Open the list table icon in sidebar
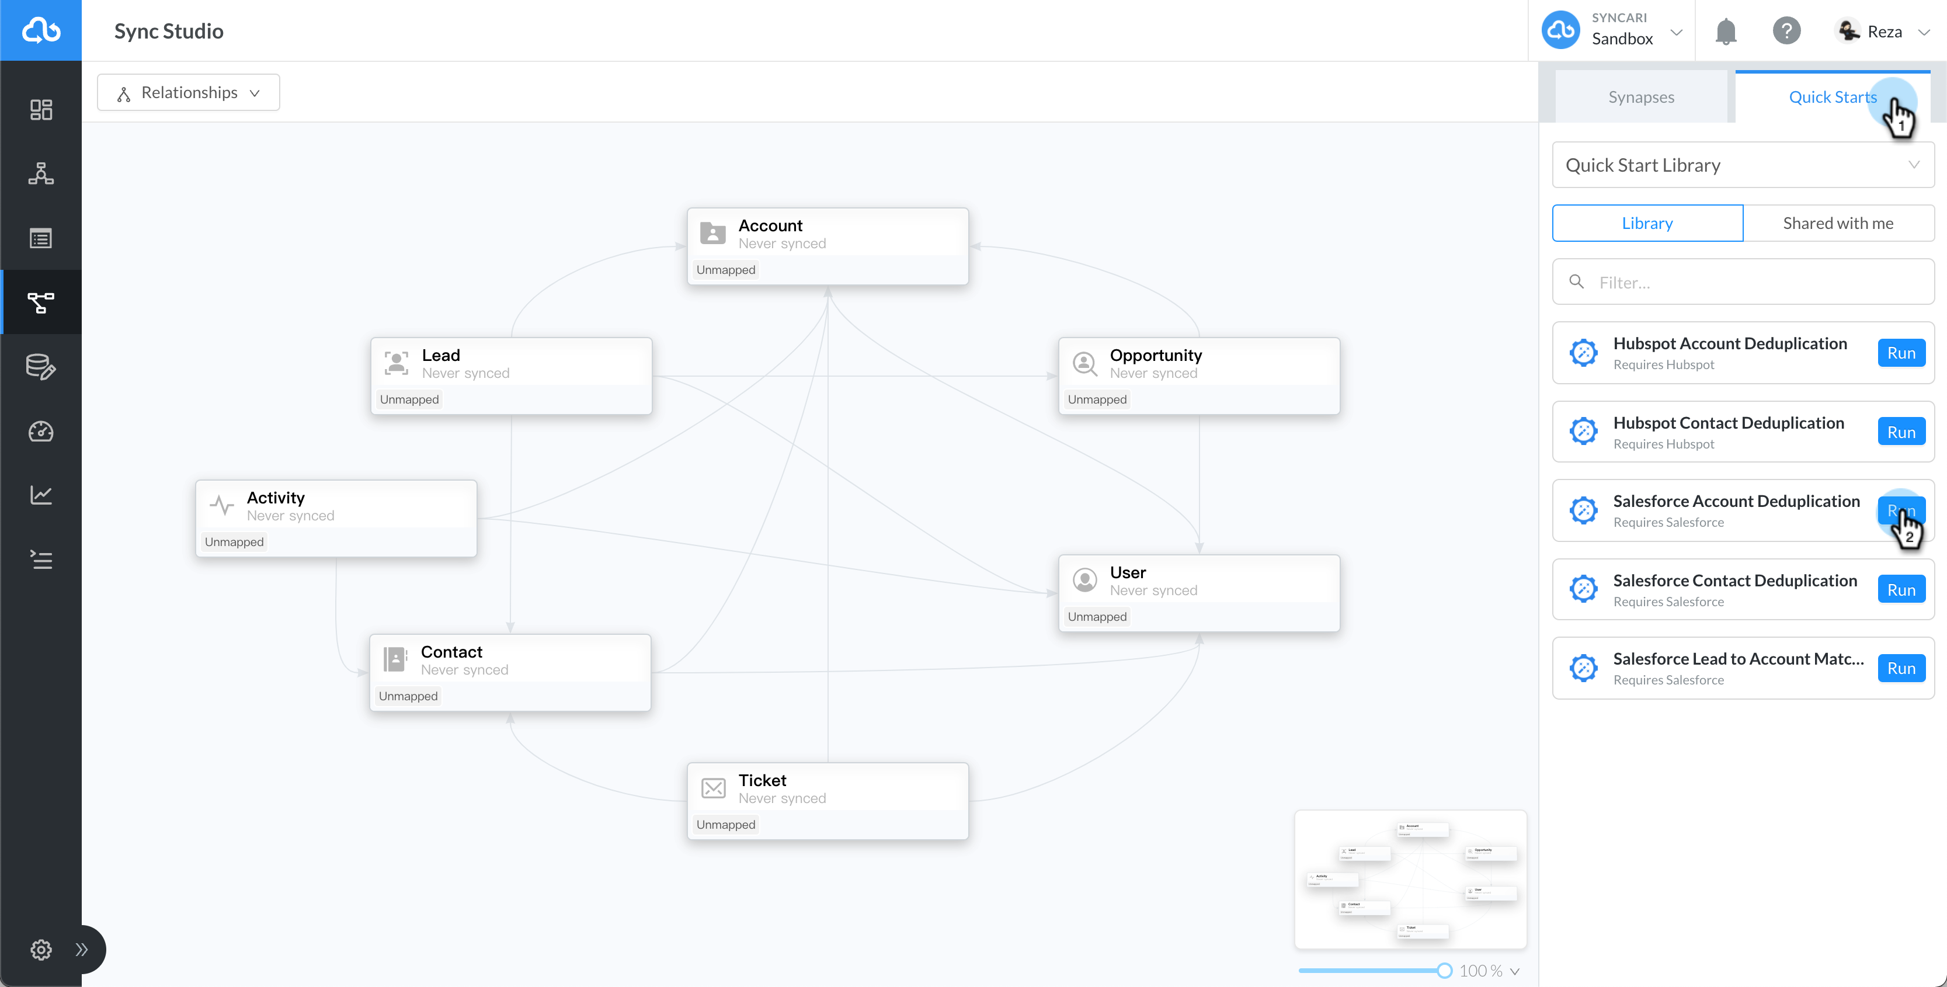Viewport: 1947px width, 987px height. coord(41,238)
